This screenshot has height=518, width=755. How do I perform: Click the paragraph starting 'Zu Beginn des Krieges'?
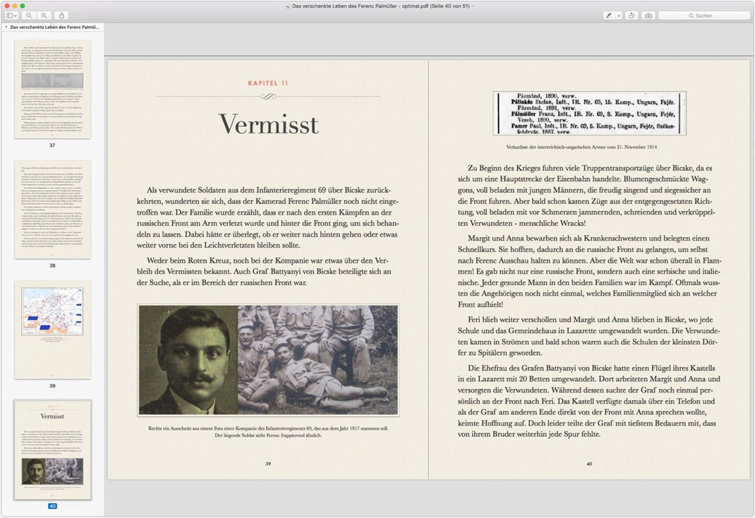pos(586,195)
